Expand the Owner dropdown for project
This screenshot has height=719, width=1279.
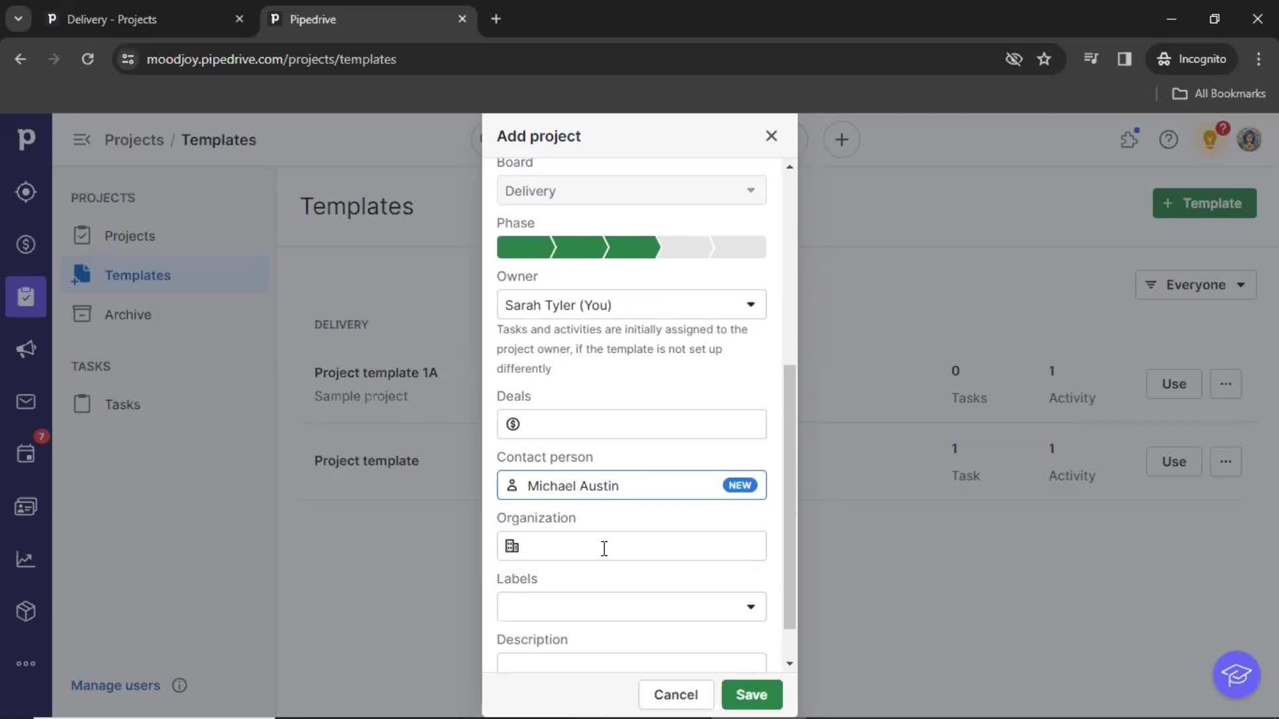tap(750, 305)
